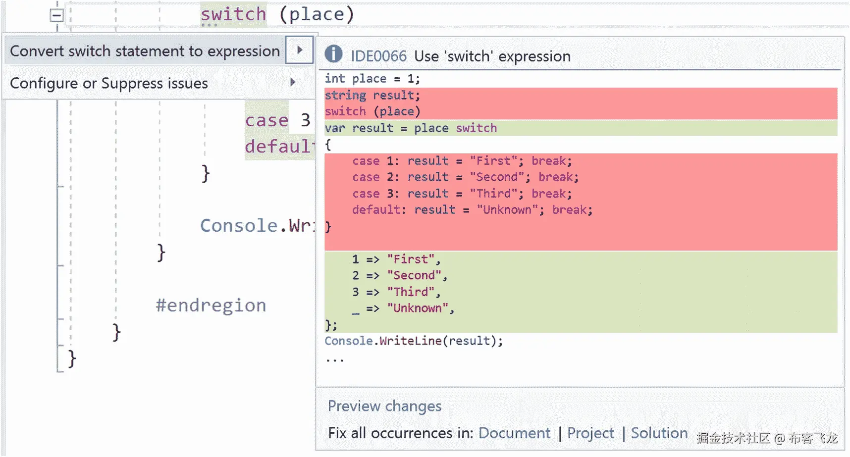
Task: Click the red 'string result;' removed line
Action: pyautogui.click(x=372, y=95)
